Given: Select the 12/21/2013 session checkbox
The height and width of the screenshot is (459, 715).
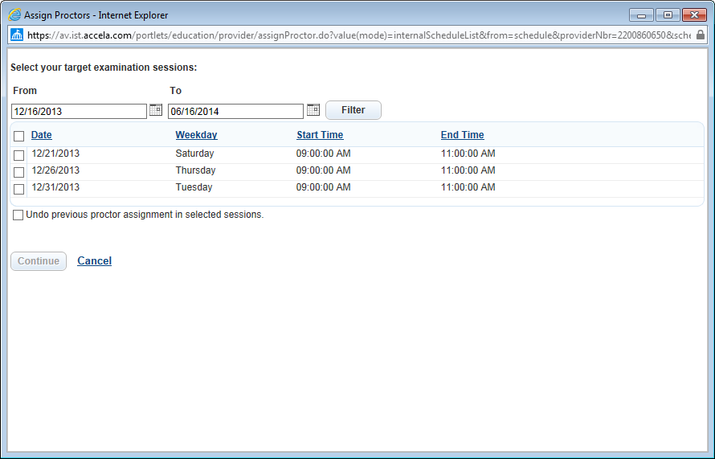Looking at the screenshot, I should 19,155.
